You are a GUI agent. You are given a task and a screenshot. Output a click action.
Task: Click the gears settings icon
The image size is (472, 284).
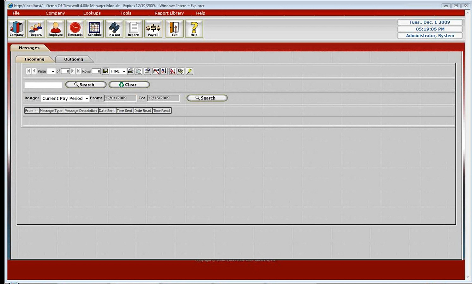(x=181, y=71)
